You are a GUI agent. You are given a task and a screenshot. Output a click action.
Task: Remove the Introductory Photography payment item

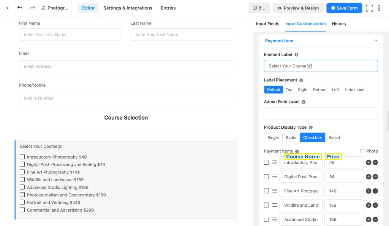pyautogui.click(x=375, y=162)
